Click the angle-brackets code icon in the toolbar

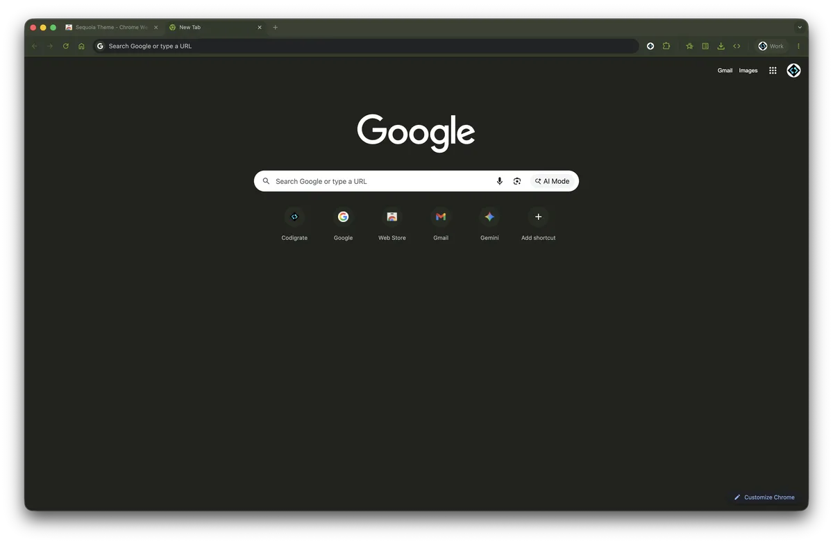tap(737, 46)
